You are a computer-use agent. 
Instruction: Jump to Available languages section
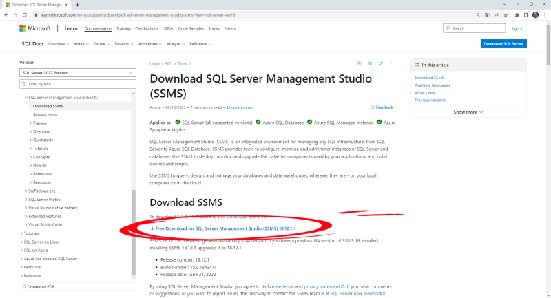click(x=433, y=85)
